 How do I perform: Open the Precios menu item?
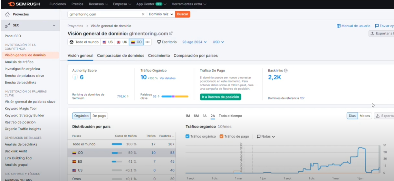point(77,4)
